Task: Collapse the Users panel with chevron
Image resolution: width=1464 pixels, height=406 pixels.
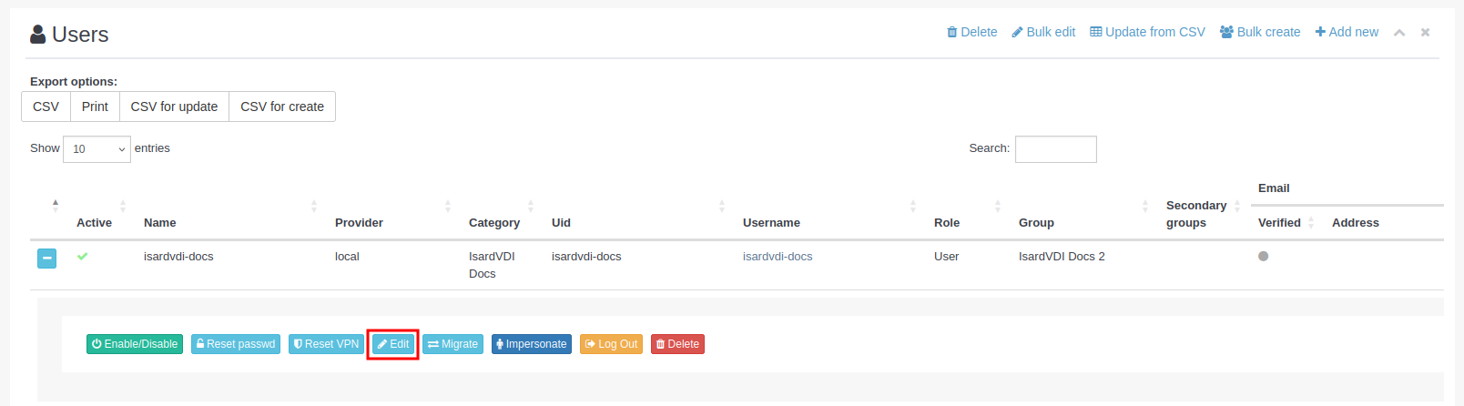Action: pos(1399,33)
